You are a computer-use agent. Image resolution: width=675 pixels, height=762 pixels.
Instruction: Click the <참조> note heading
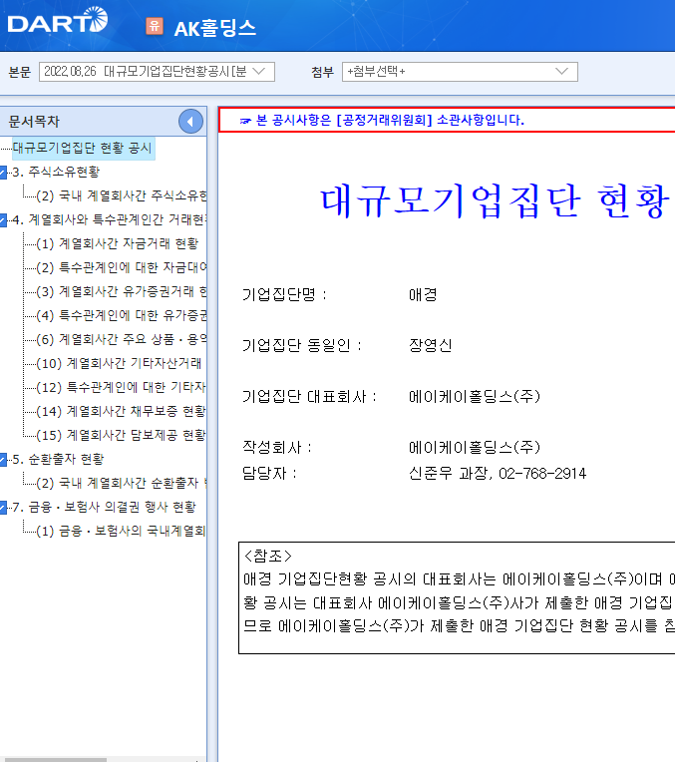tap(268, 556)
